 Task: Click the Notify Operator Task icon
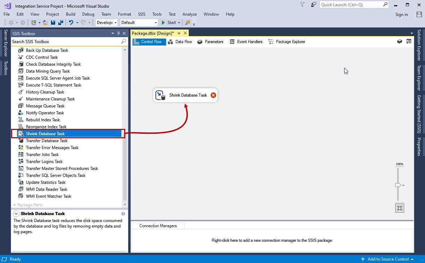coord(21,113)
